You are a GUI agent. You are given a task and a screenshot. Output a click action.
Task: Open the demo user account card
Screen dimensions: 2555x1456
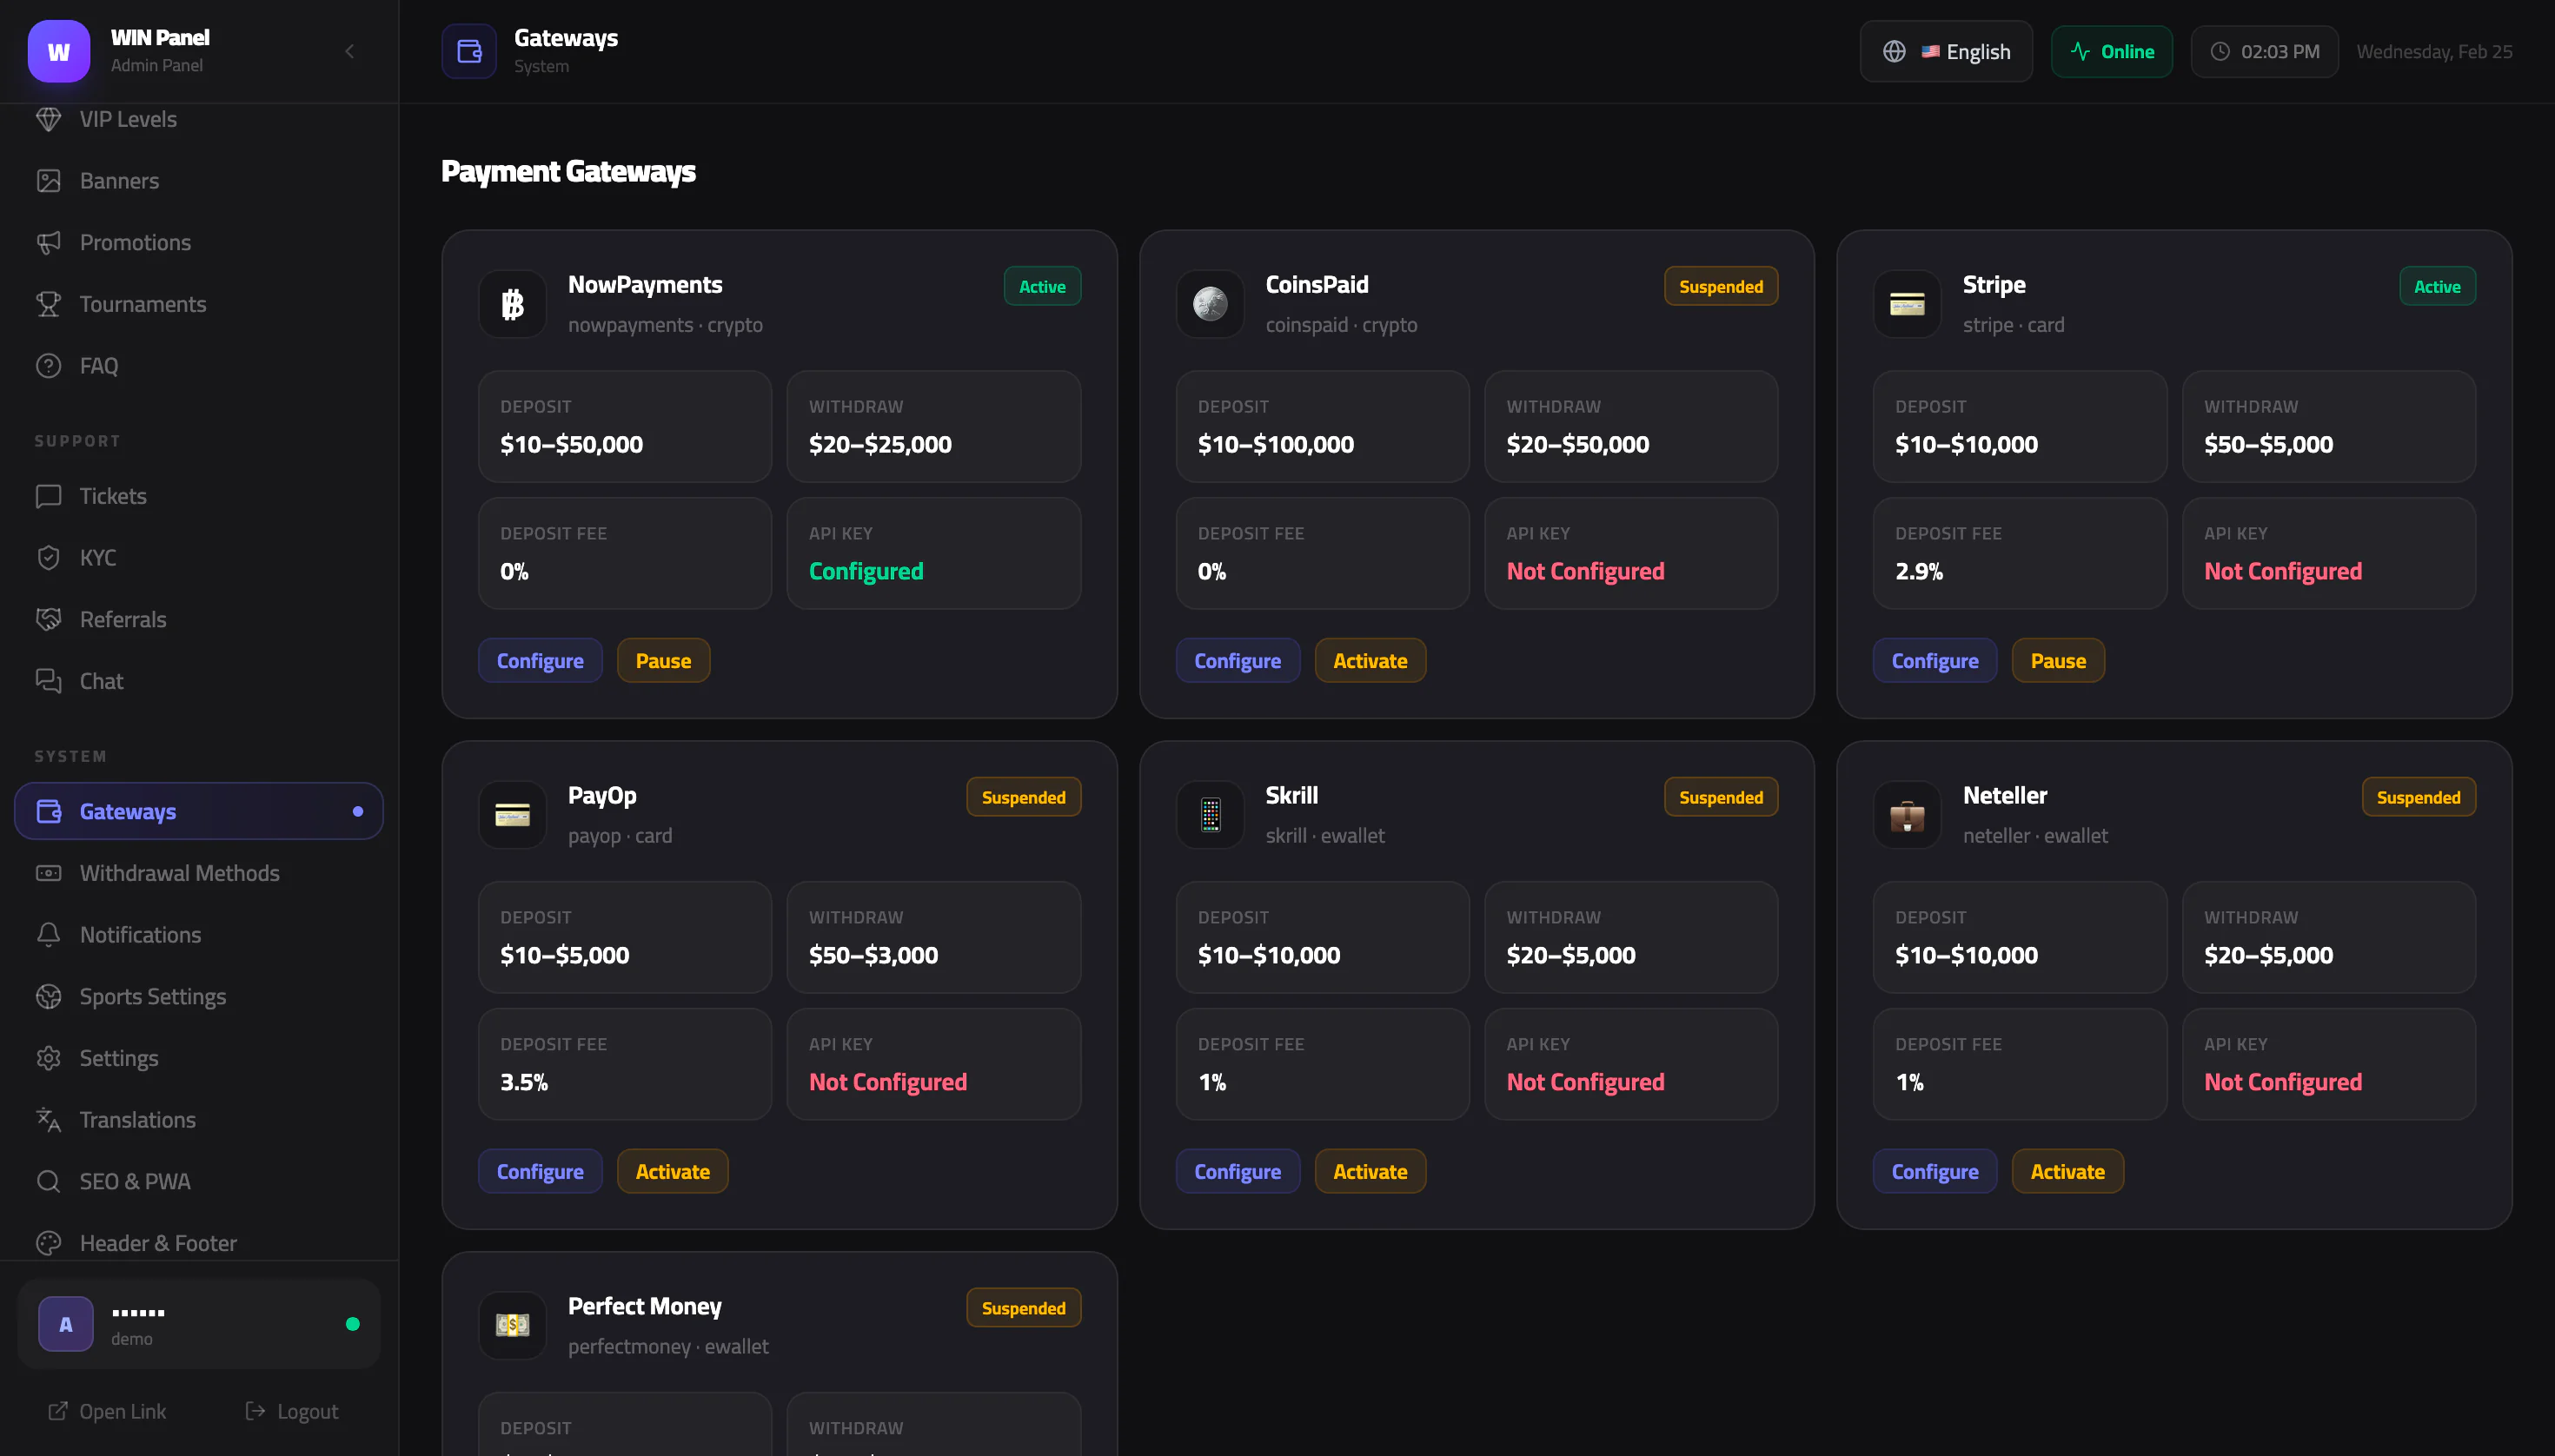pos(199,1324)
